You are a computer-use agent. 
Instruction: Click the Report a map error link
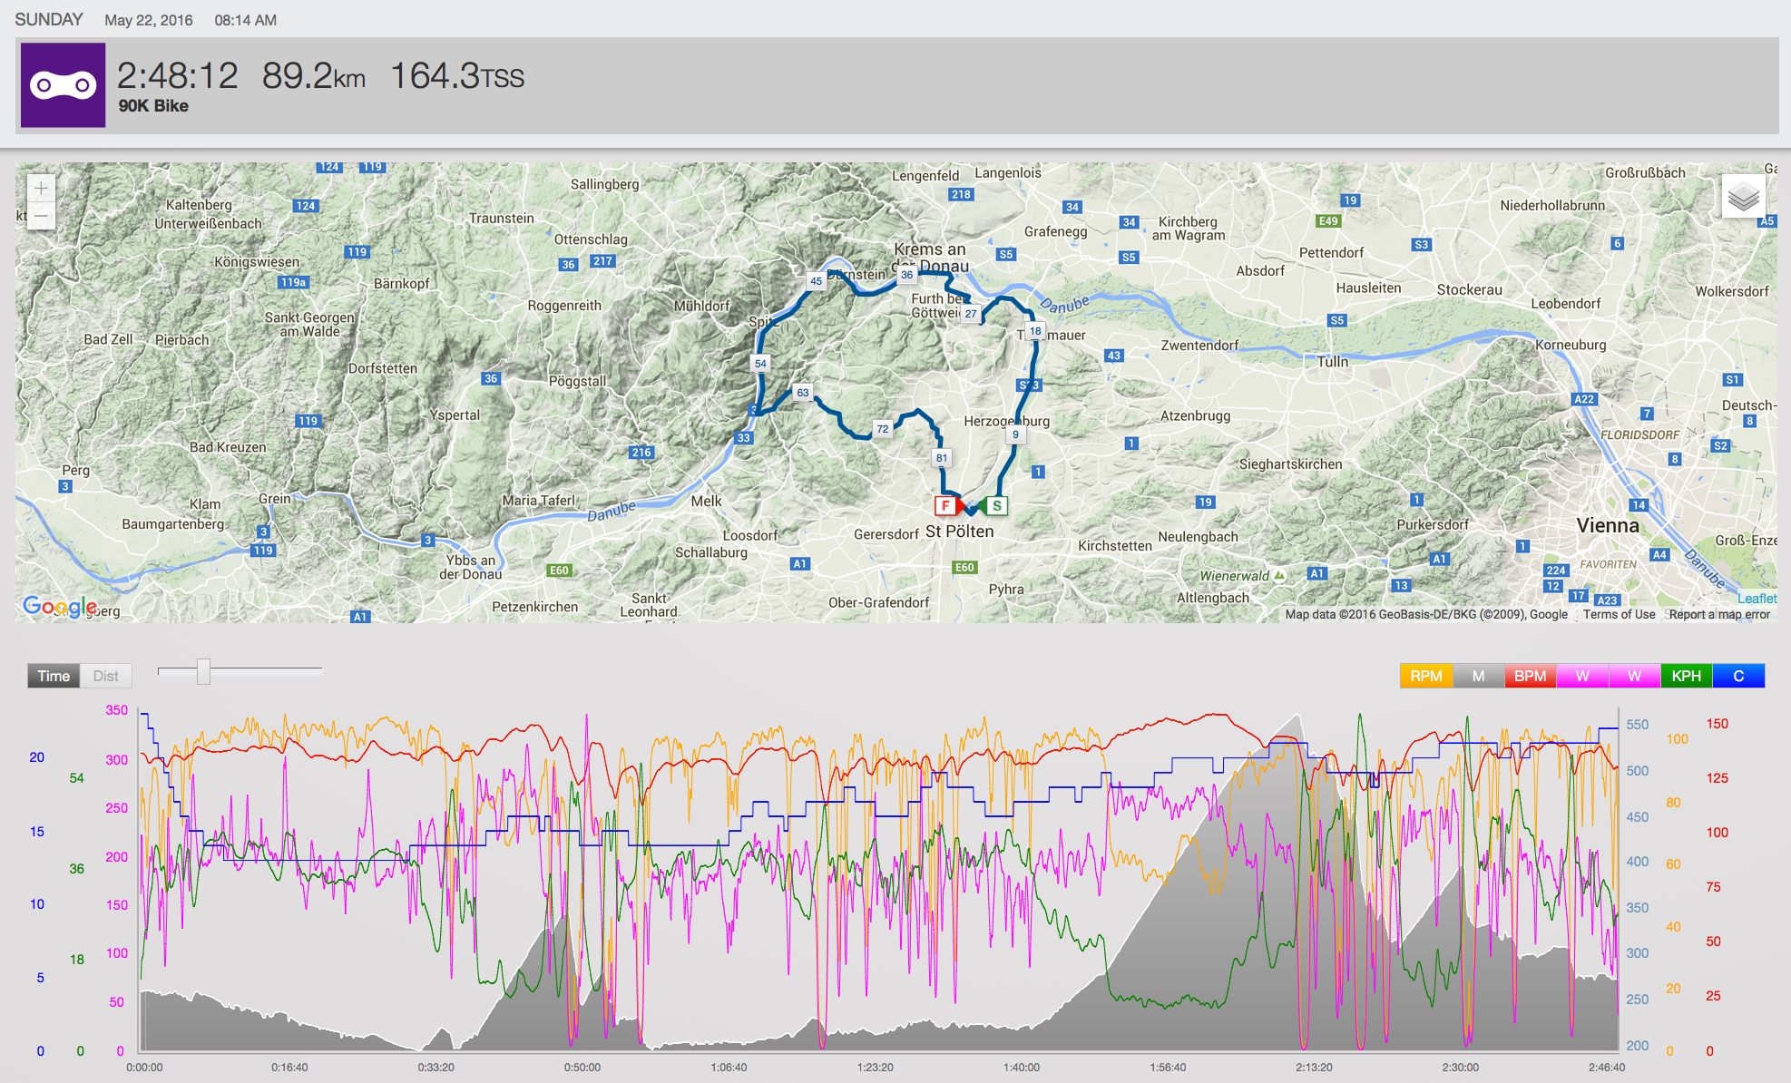pos(1719,614)
